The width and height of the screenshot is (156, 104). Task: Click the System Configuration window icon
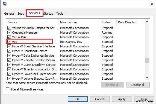click(x=5, y=4)
